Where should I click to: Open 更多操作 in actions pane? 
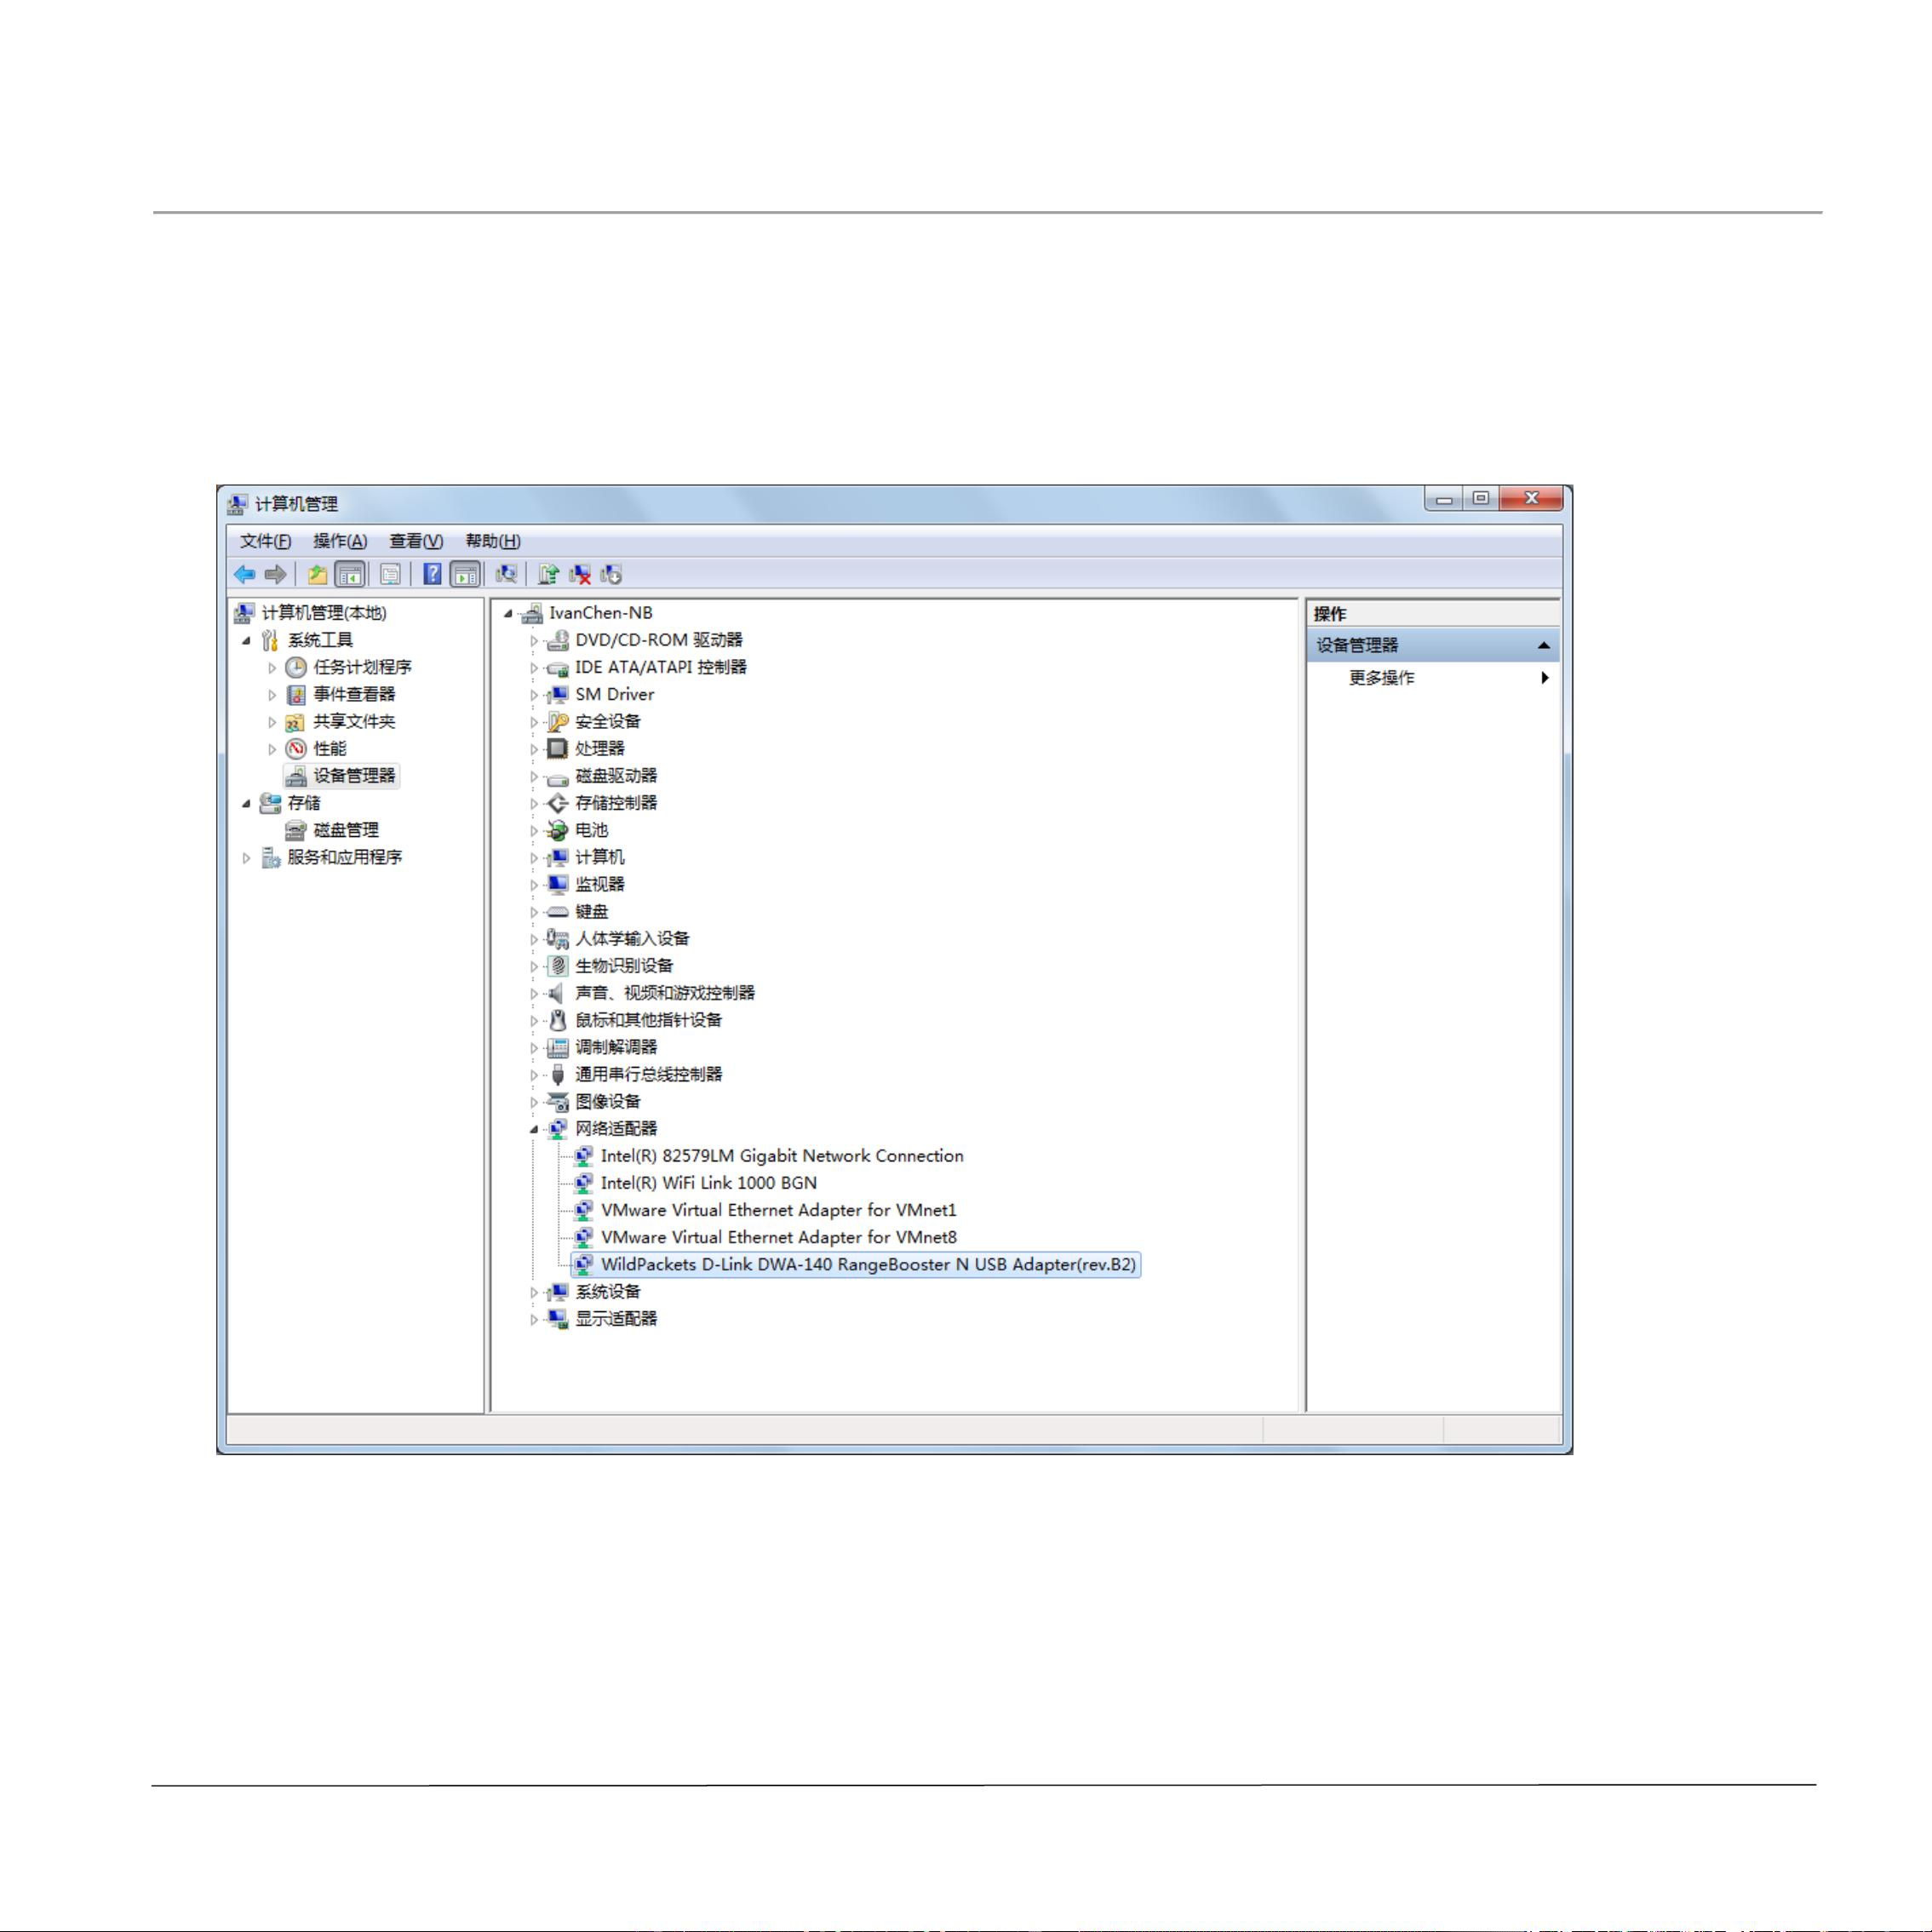[x=1381, y=678]
